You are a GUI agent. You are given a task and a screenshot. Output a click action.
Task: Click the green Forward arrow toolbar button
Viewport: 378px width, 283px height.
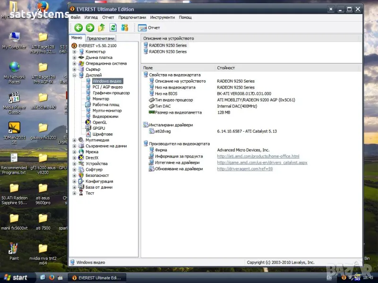tap(90, 28)
